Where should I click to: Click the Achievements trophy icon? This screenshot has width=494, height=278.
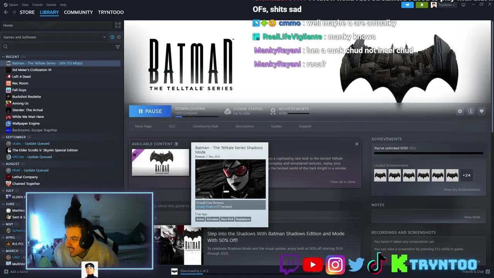pyautogui.click(x=273, y=111)
